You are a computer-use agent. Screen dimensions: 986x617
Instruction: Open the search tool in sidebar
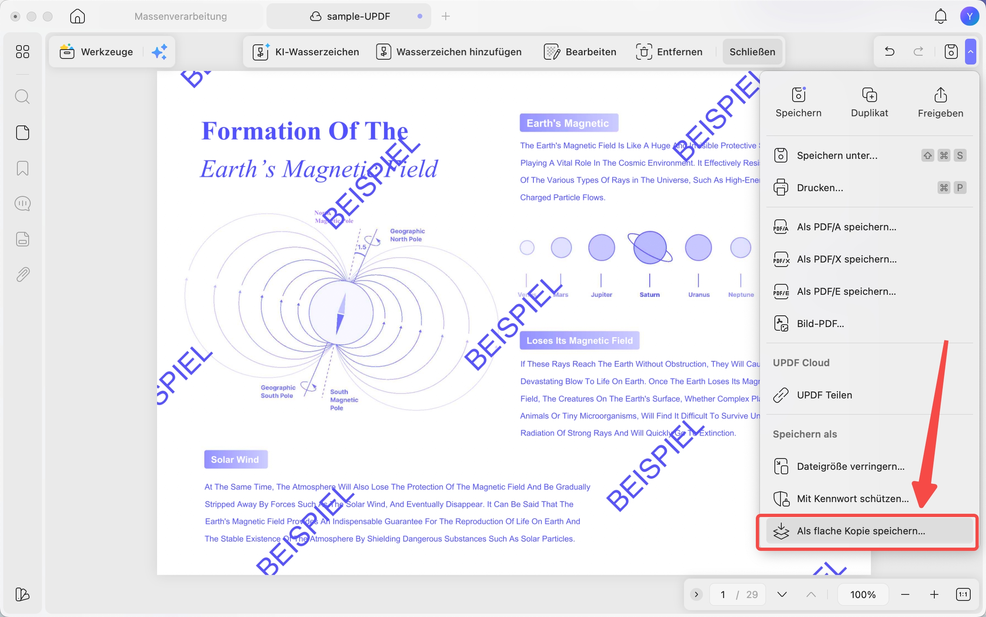tap(23, 97)
